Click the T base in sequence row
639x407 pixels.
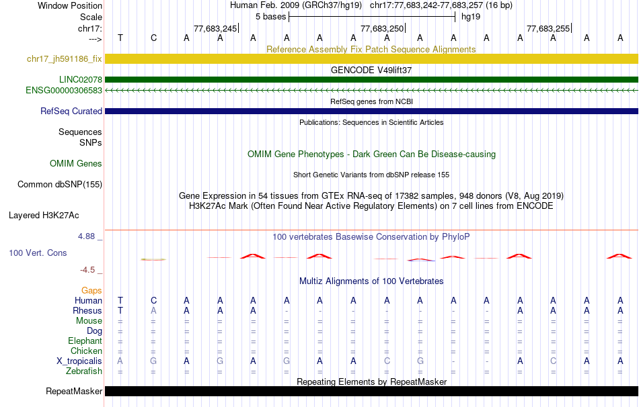point(120,38)
